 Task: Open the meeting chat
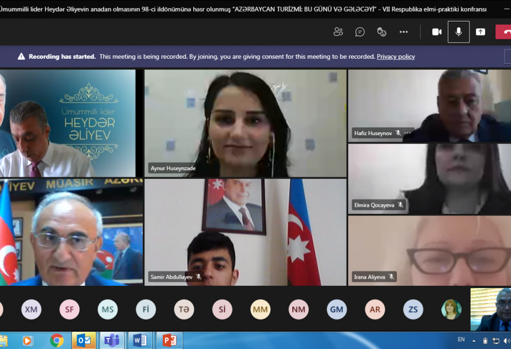pos(360,32)
